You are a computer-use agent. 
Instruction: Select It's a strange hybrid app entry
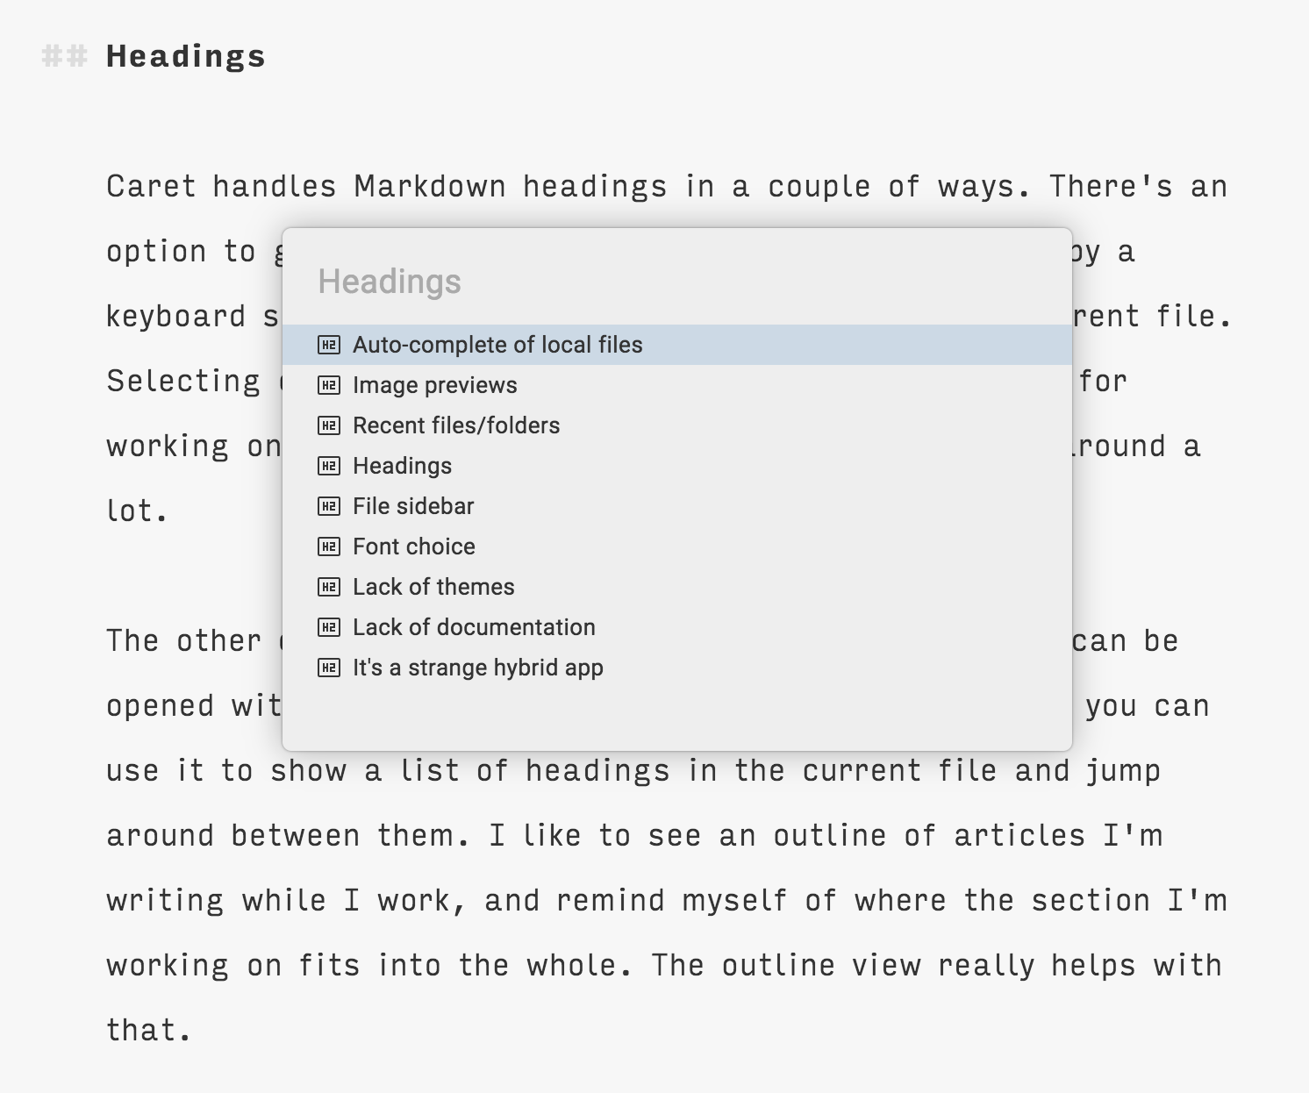(x=477, y=668)
